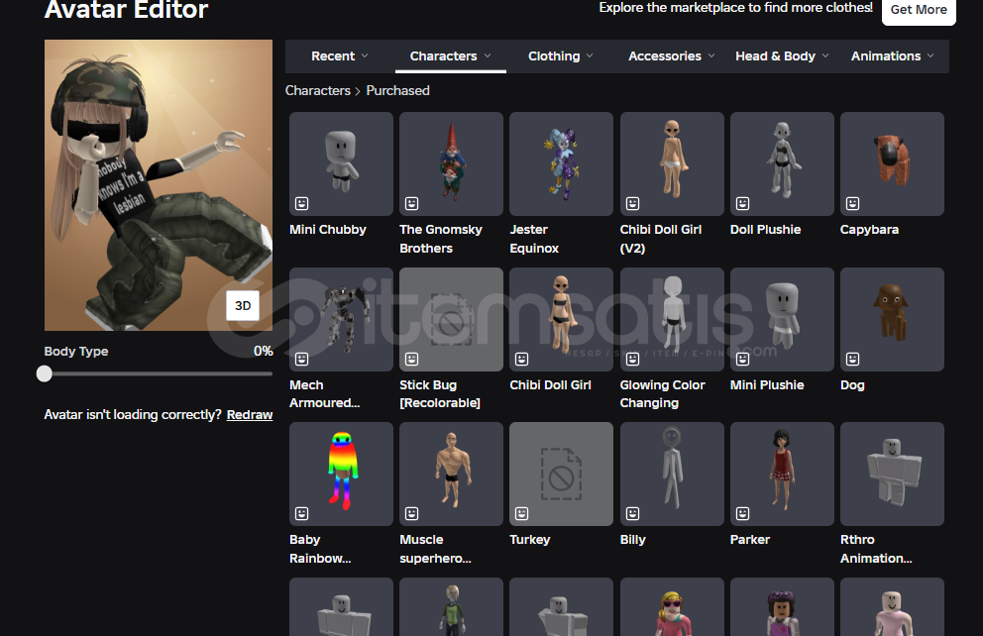Select the Jester Equinox character thumbnail

561,164
